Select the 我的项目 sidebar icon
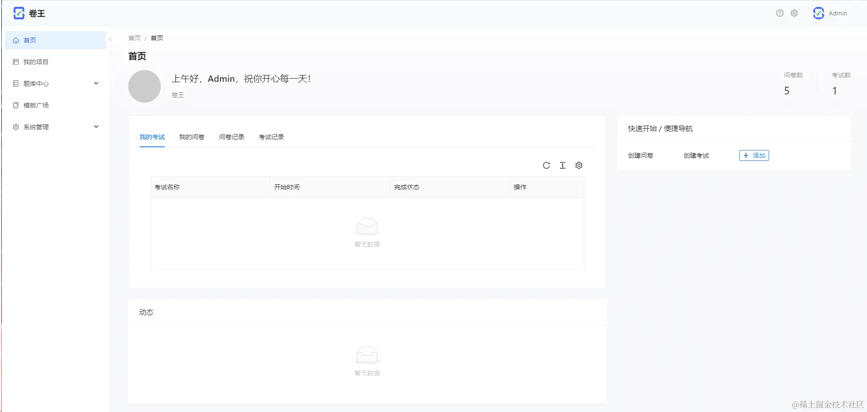This screenshot has width=867, height=412. tap(16, 61)
